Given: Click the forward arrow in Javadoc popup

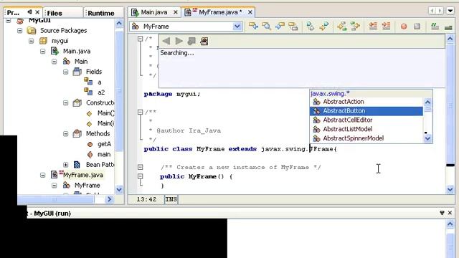Looking at the screenshot, I should click(x=179, y=41).
